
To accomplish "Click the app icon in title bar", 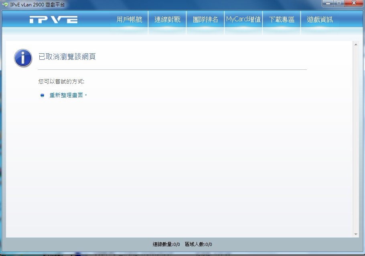I will [5, 4].
